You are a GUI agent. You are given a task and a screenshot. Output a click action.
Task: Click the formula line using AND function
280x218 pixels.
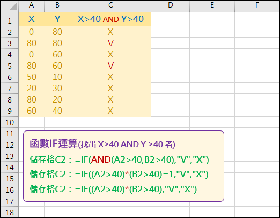coord(119,159)
